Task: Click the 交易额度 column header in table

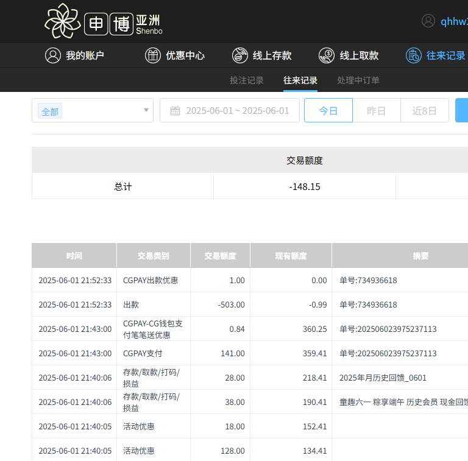Action: [220, 256]
